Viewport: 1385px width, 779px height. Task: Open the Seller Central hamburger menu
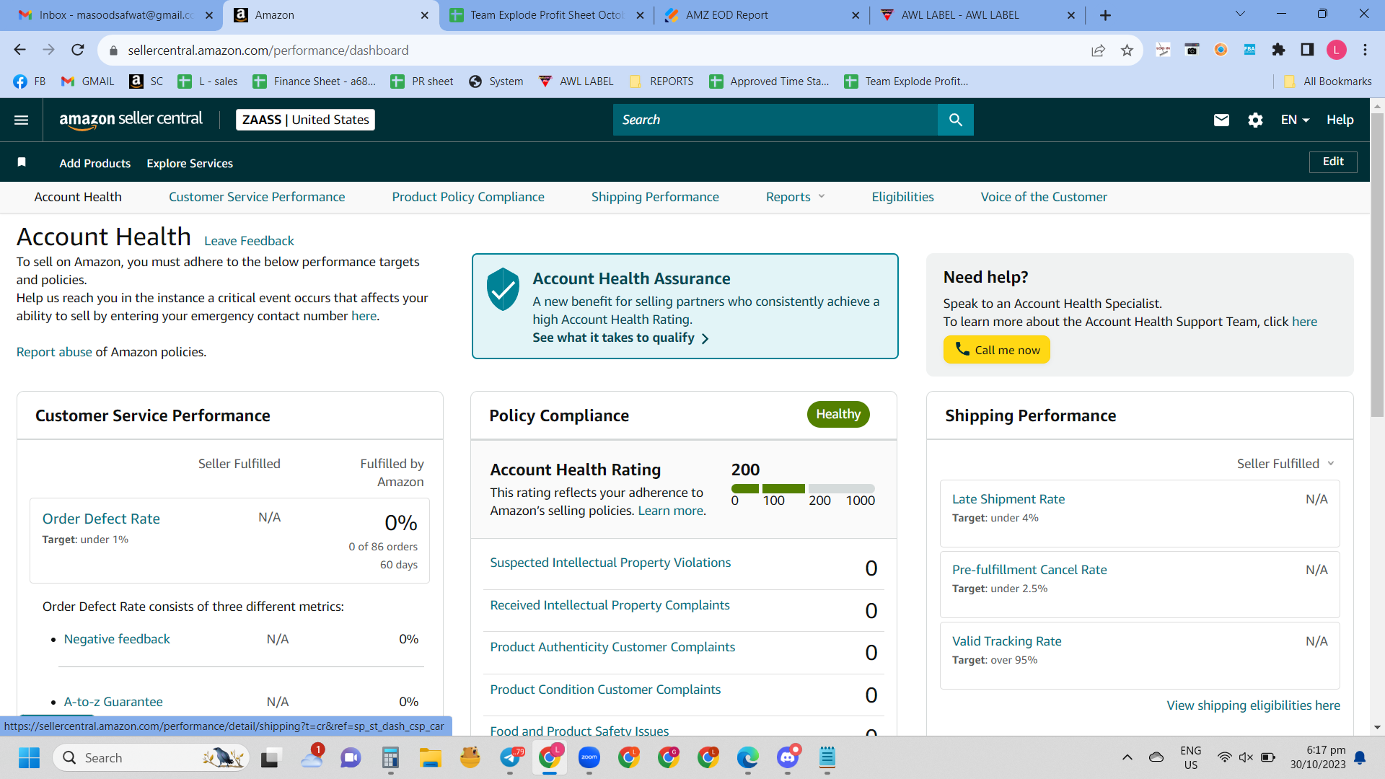(22, 120)
